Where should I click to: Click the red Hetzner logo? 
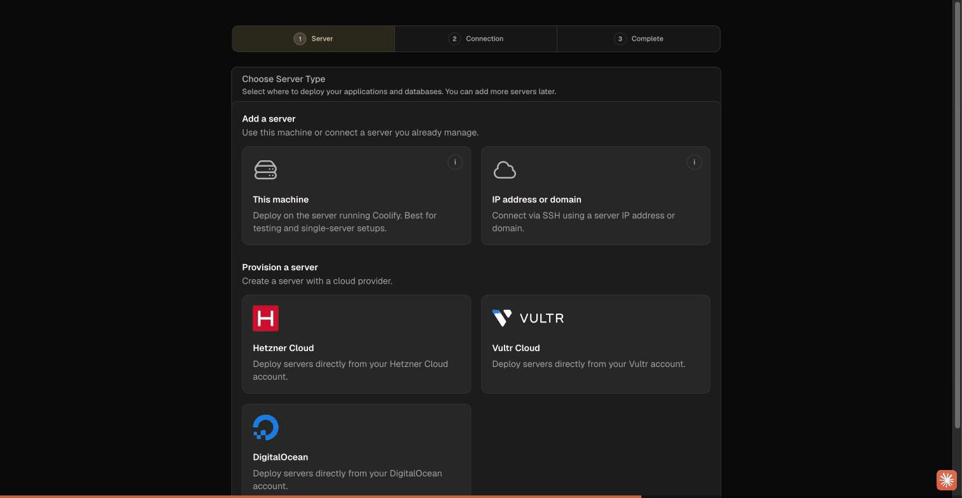[265, 319]
